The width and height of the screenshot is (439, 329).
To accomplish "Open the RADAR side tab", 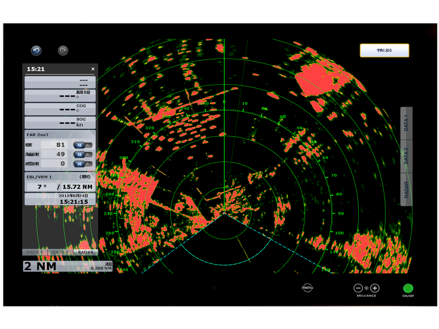I will pyautogui.click(x=406, y=190).
